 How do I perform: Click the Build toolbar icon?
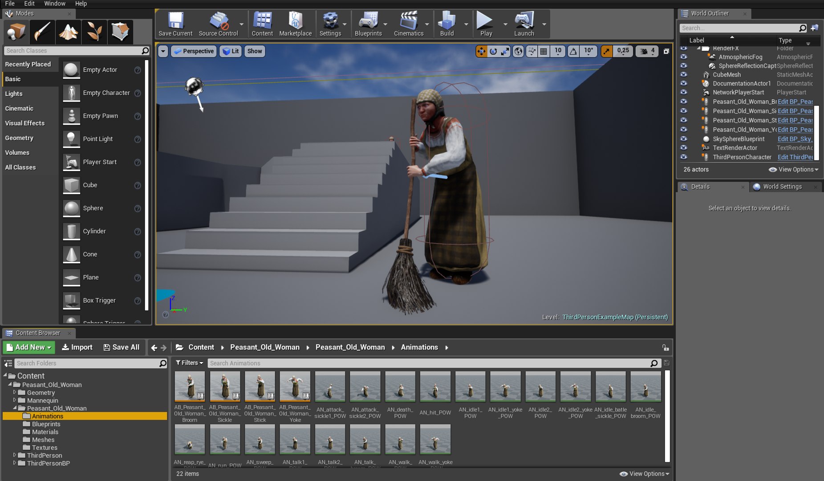coord(447,24)
